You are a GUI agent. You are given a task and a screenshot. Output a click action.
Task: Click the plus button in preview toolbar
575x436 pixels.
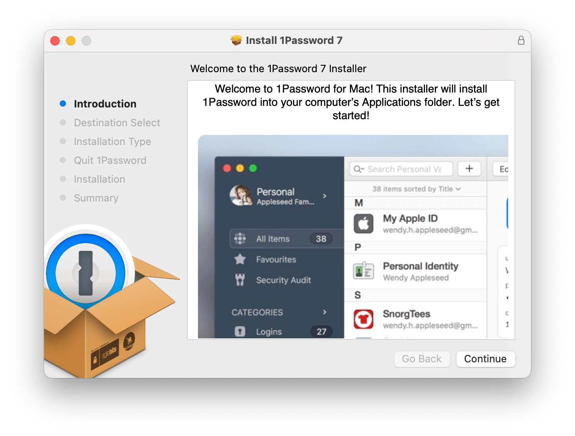469,169
